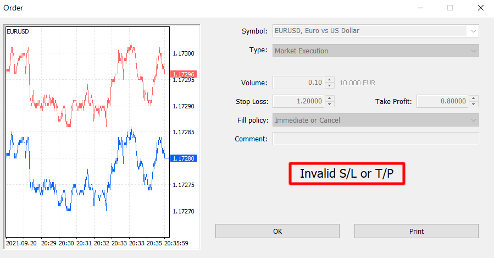The height and width of the screenshot is (258, 494).
Task: Focus the Comment text field
Action: [x=375, y=139]
